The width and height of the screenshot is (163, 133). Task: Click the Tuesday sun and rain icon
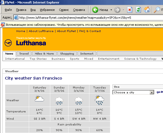coord(99,100)
